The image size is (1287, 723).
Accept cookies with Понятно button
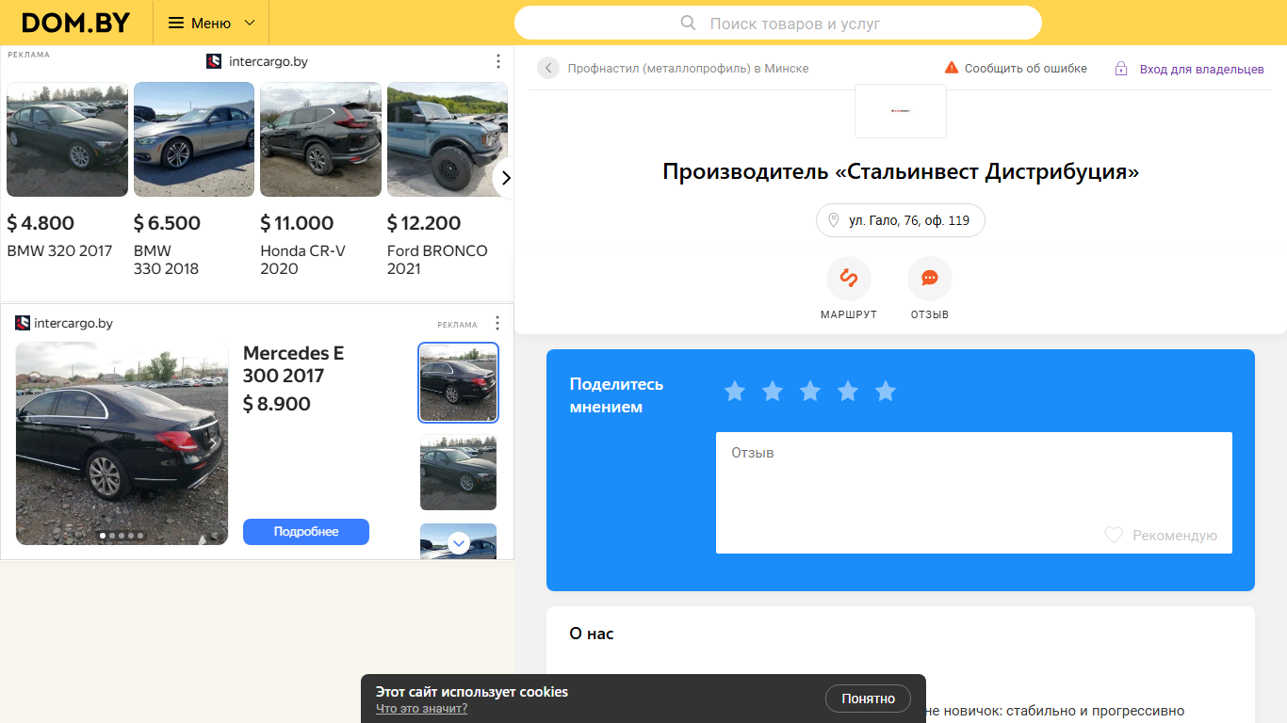(x=868, y=699)
